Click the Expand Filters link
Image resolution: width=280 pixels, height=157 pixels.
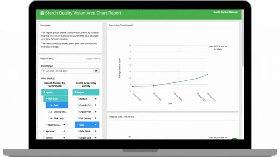tap(93, 59)
